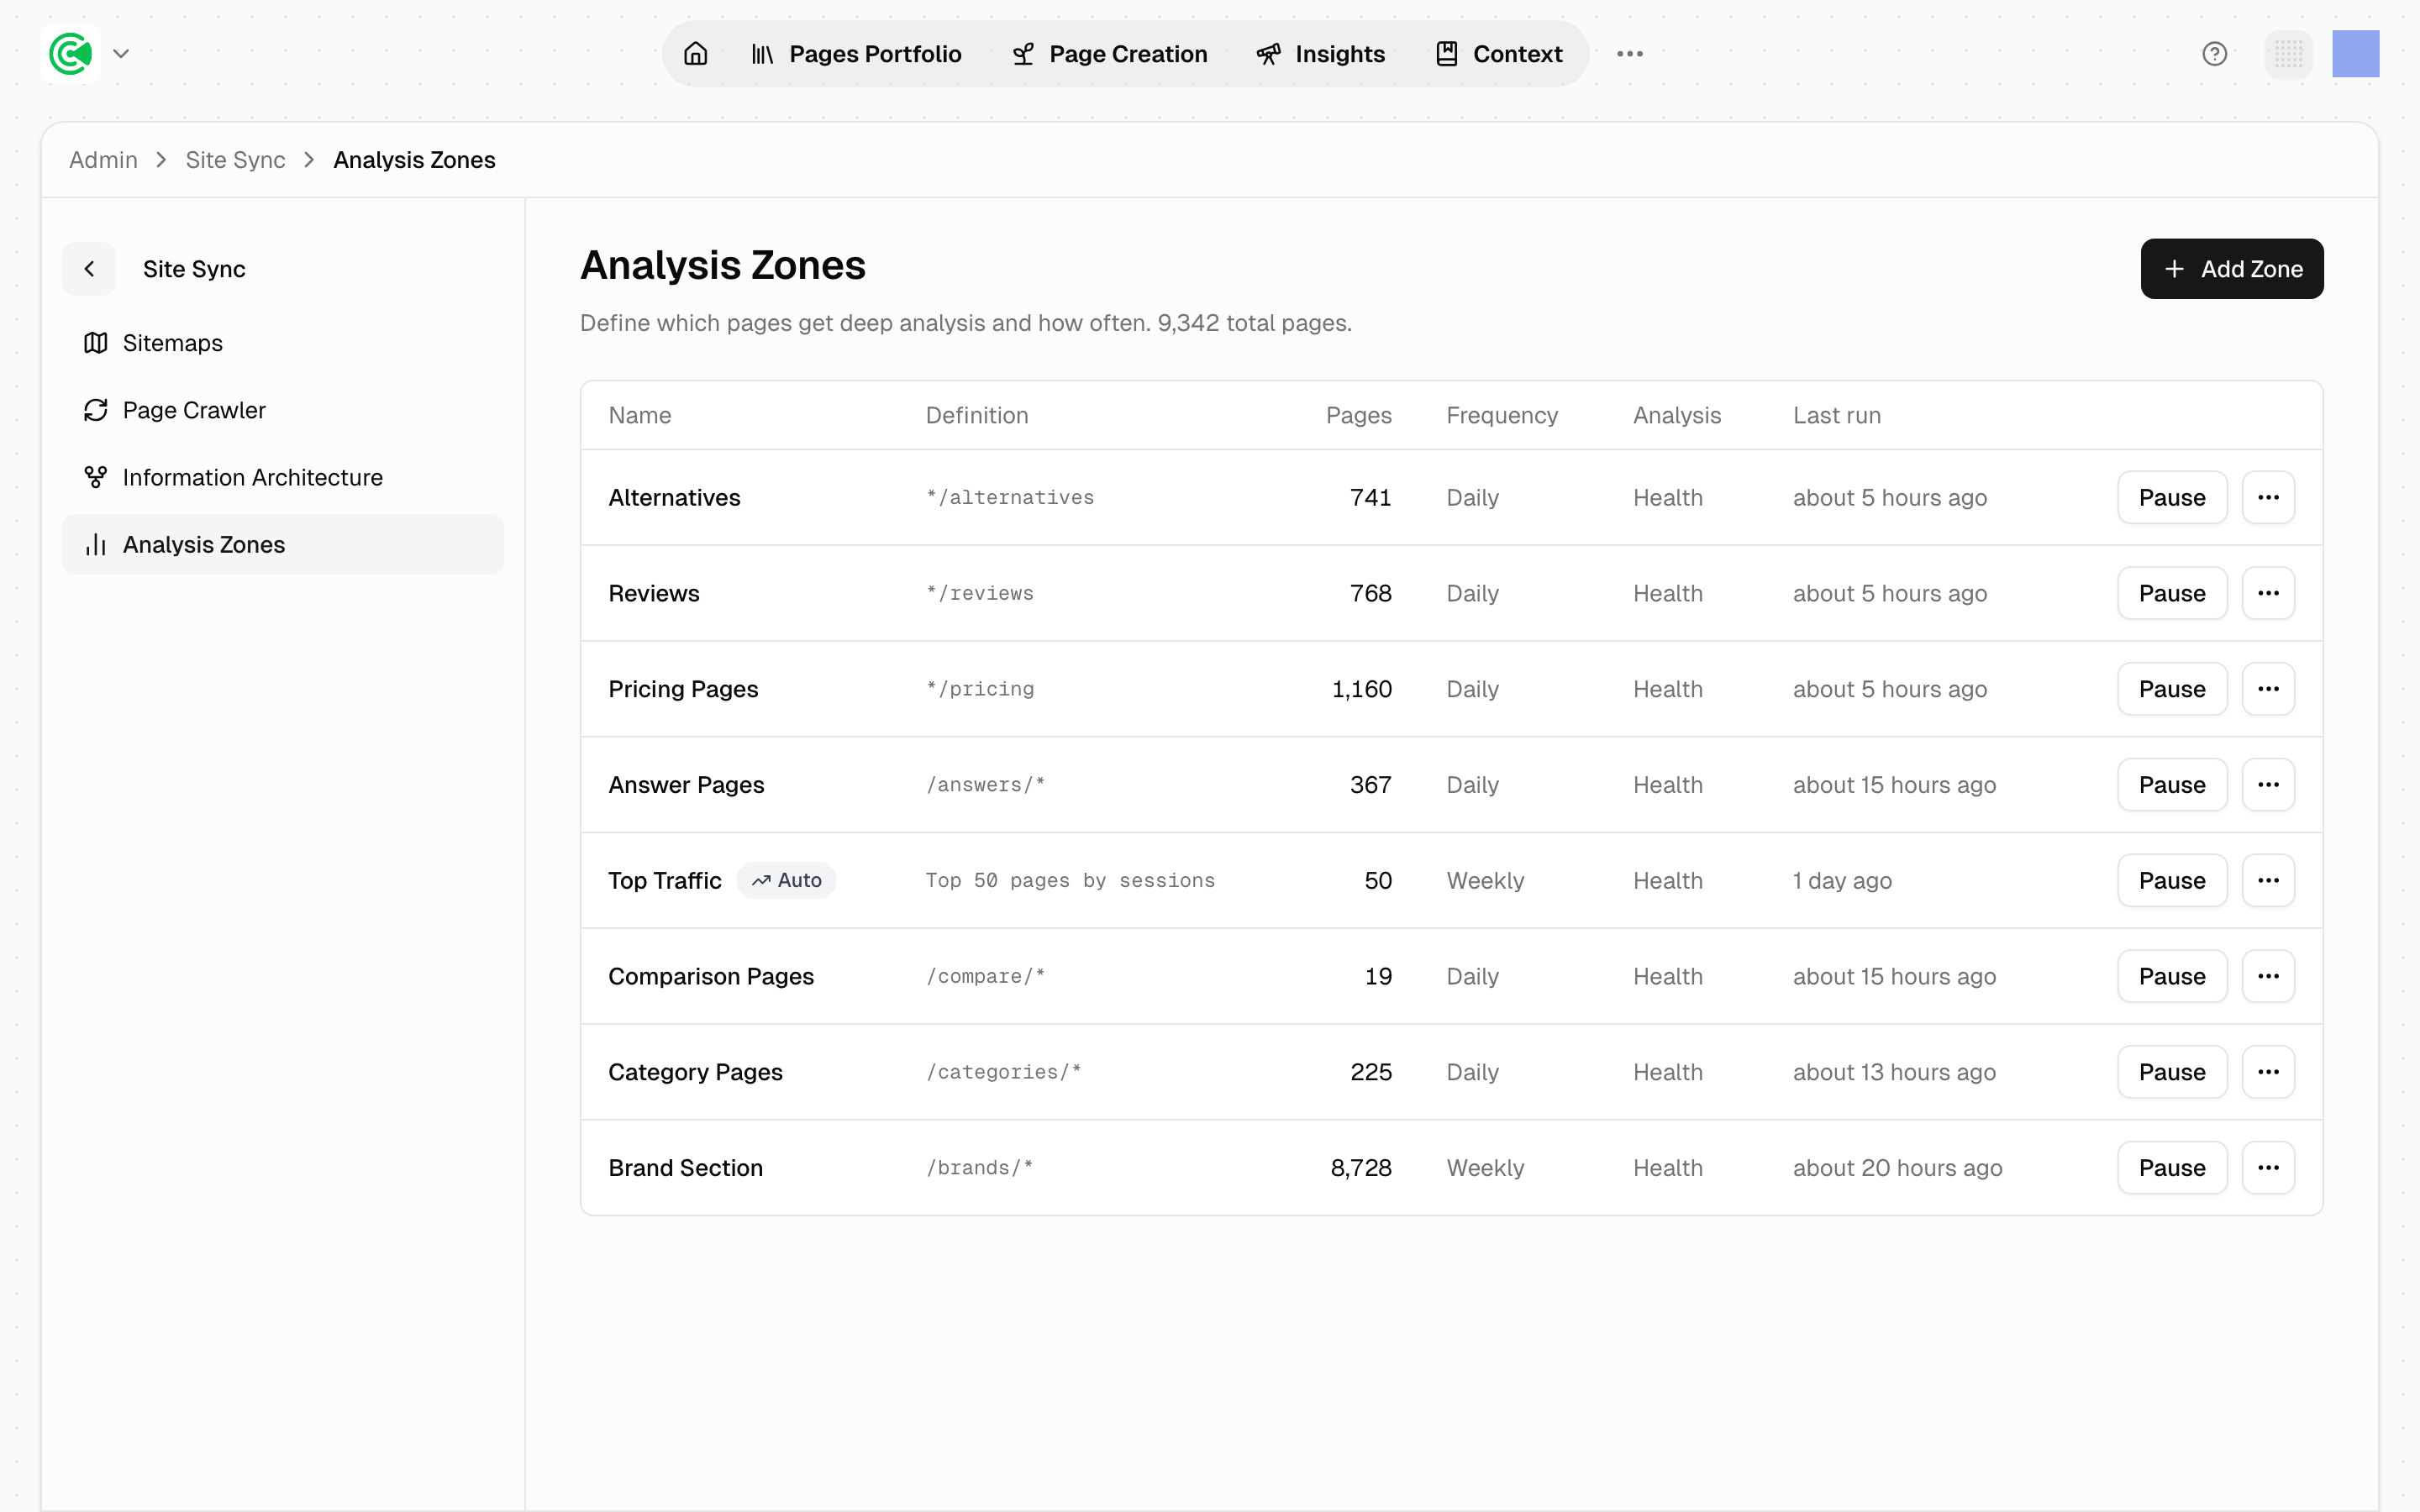The image size is (2420, 1512).
Task: Click the 1,160 pages count
Action: (1362, 689)
